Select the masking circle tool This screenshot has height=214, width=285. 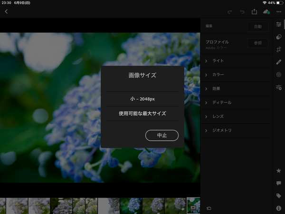click(x=279, y=75)
